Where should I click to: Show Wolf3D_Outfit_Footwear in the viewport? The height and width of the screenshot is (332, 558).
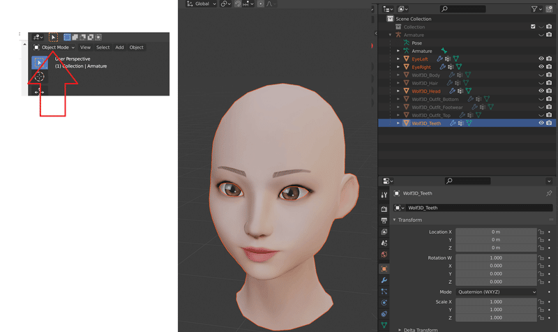(541, 107)
